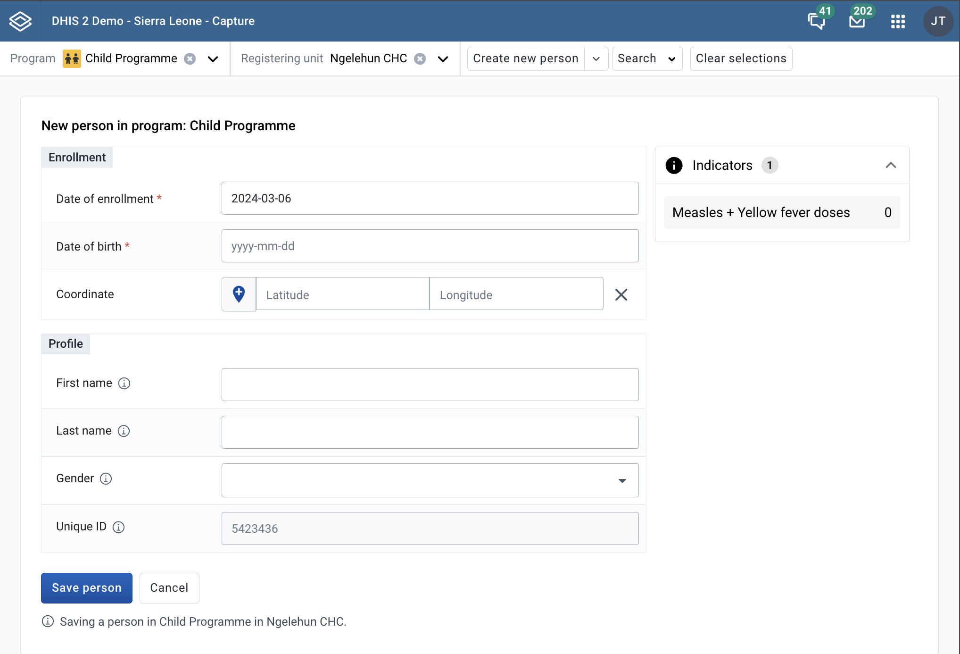
Task: Open the Search menu
Action: pos(647,59)
